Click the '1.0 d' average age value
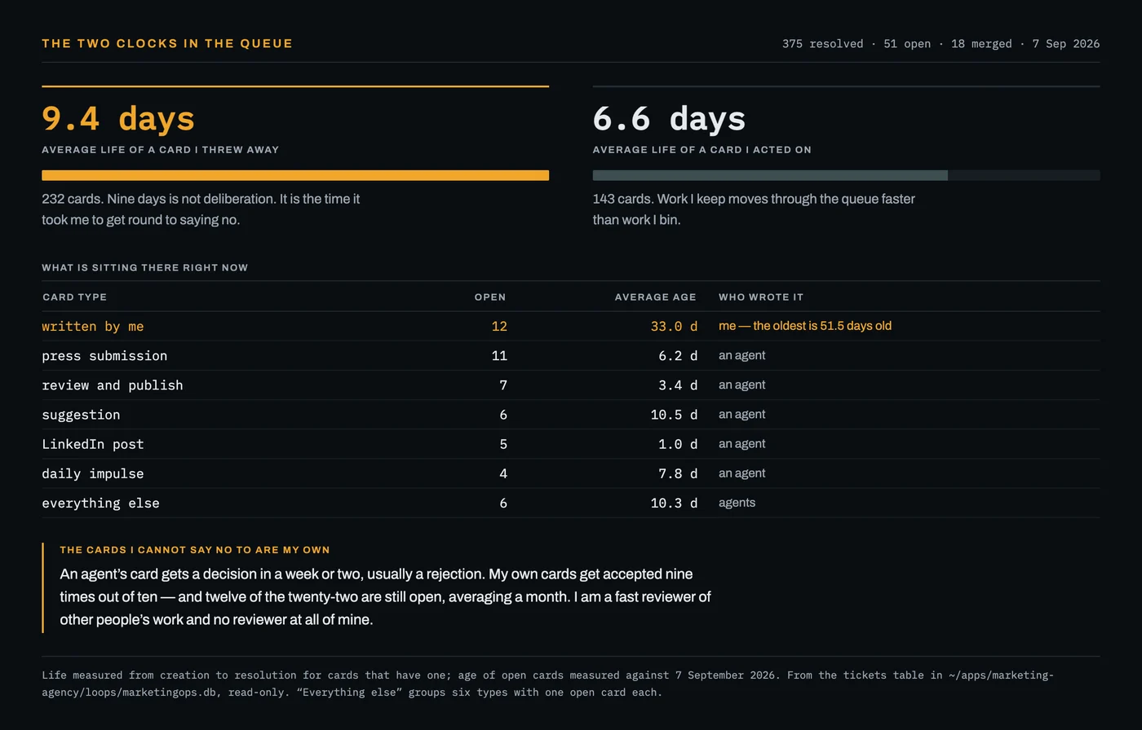The width and height of the screenshot is (1142, 730). click(x=678, y=444)
